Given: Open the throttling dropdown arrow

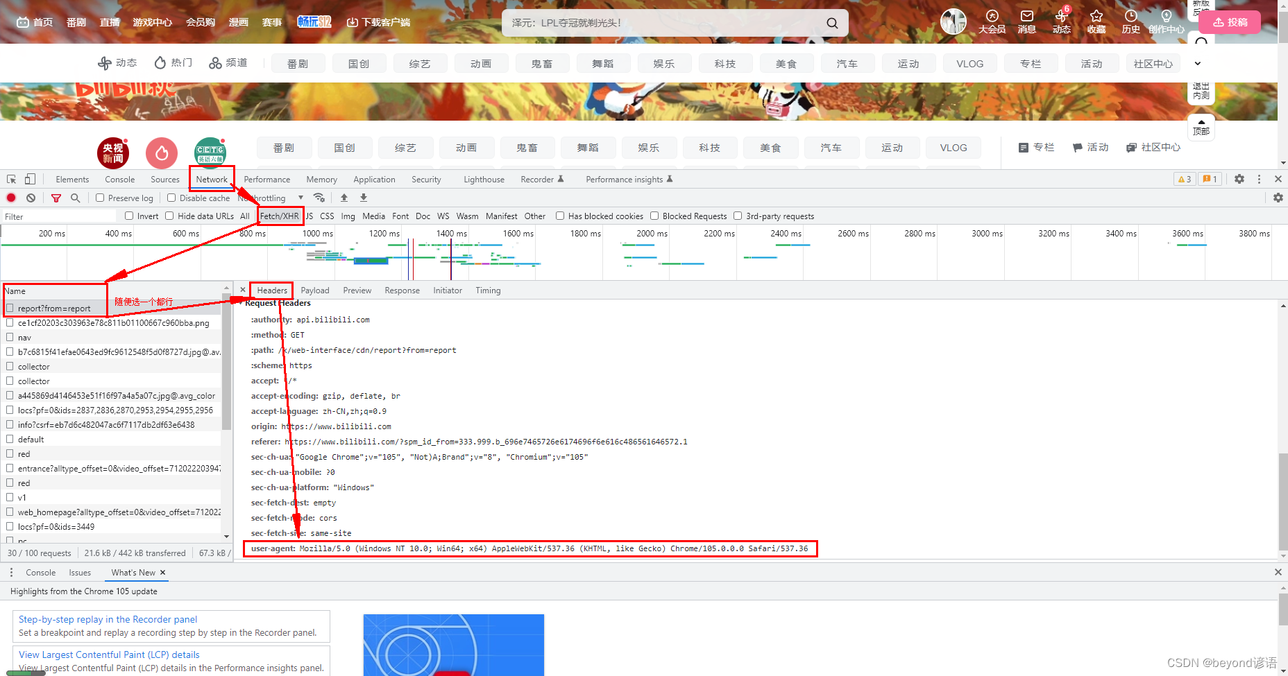Looking at the screenshot, I should 300,198.
